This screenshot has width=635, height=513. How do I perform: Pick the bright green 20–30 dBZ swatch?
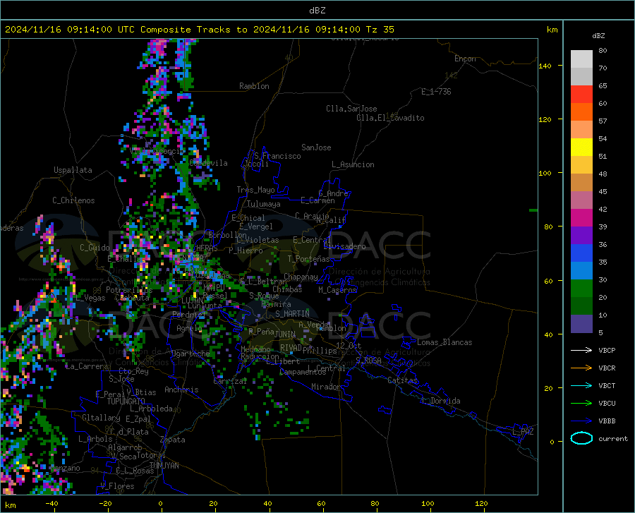pyautogui.click(x=581, y=289)
